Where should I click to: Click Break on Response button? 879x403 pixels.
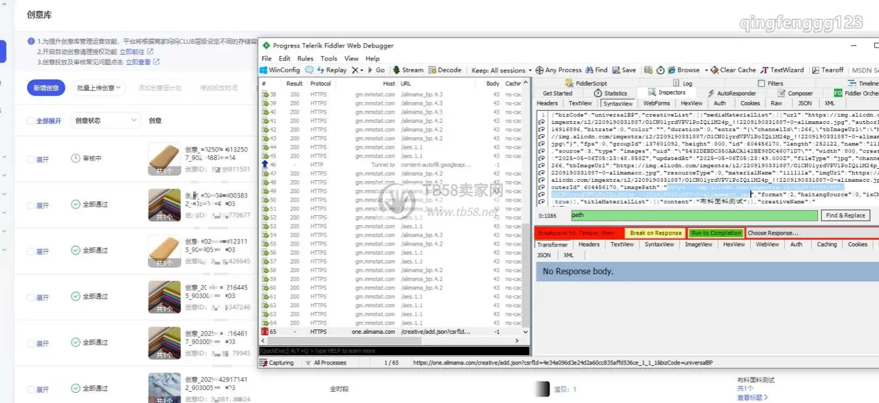[656, 233]
